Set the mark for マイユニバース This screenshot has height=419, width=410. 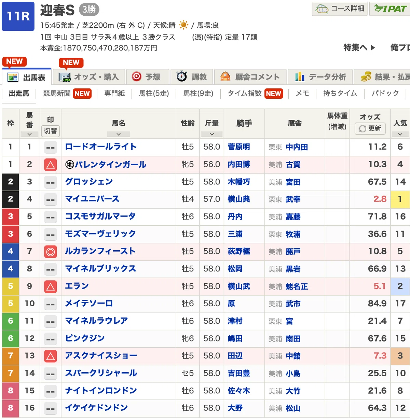pos(51,200)
